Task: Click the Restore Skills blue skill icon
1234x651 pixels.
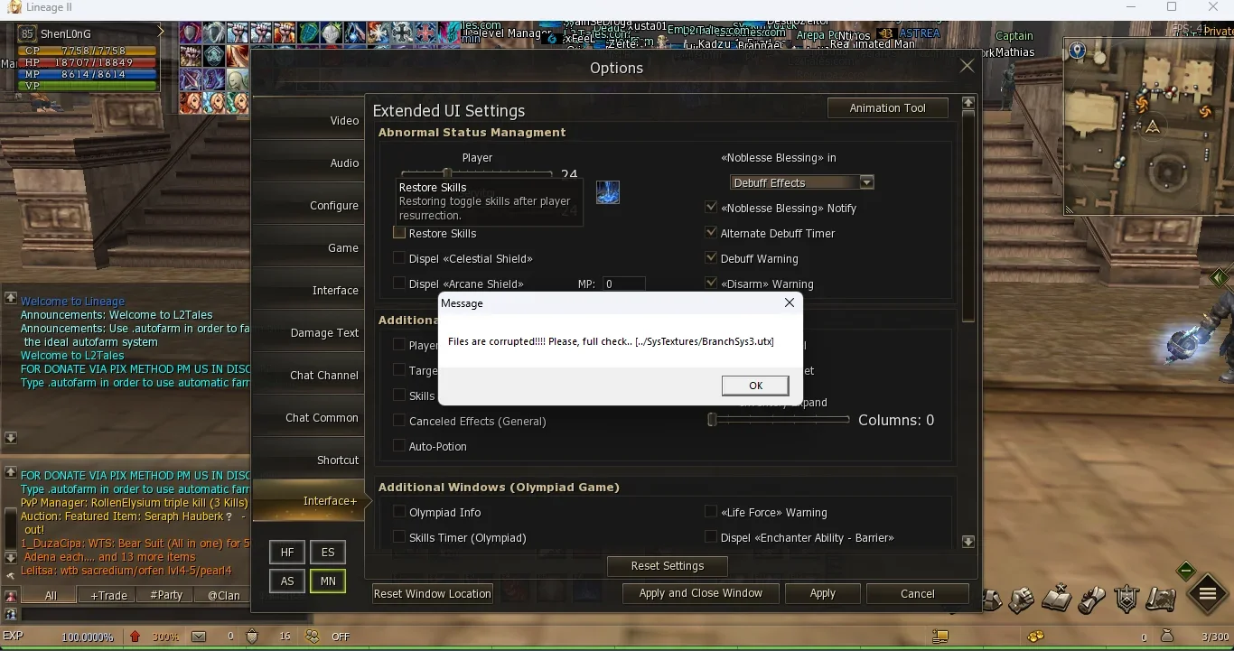Action: (608, 192)
